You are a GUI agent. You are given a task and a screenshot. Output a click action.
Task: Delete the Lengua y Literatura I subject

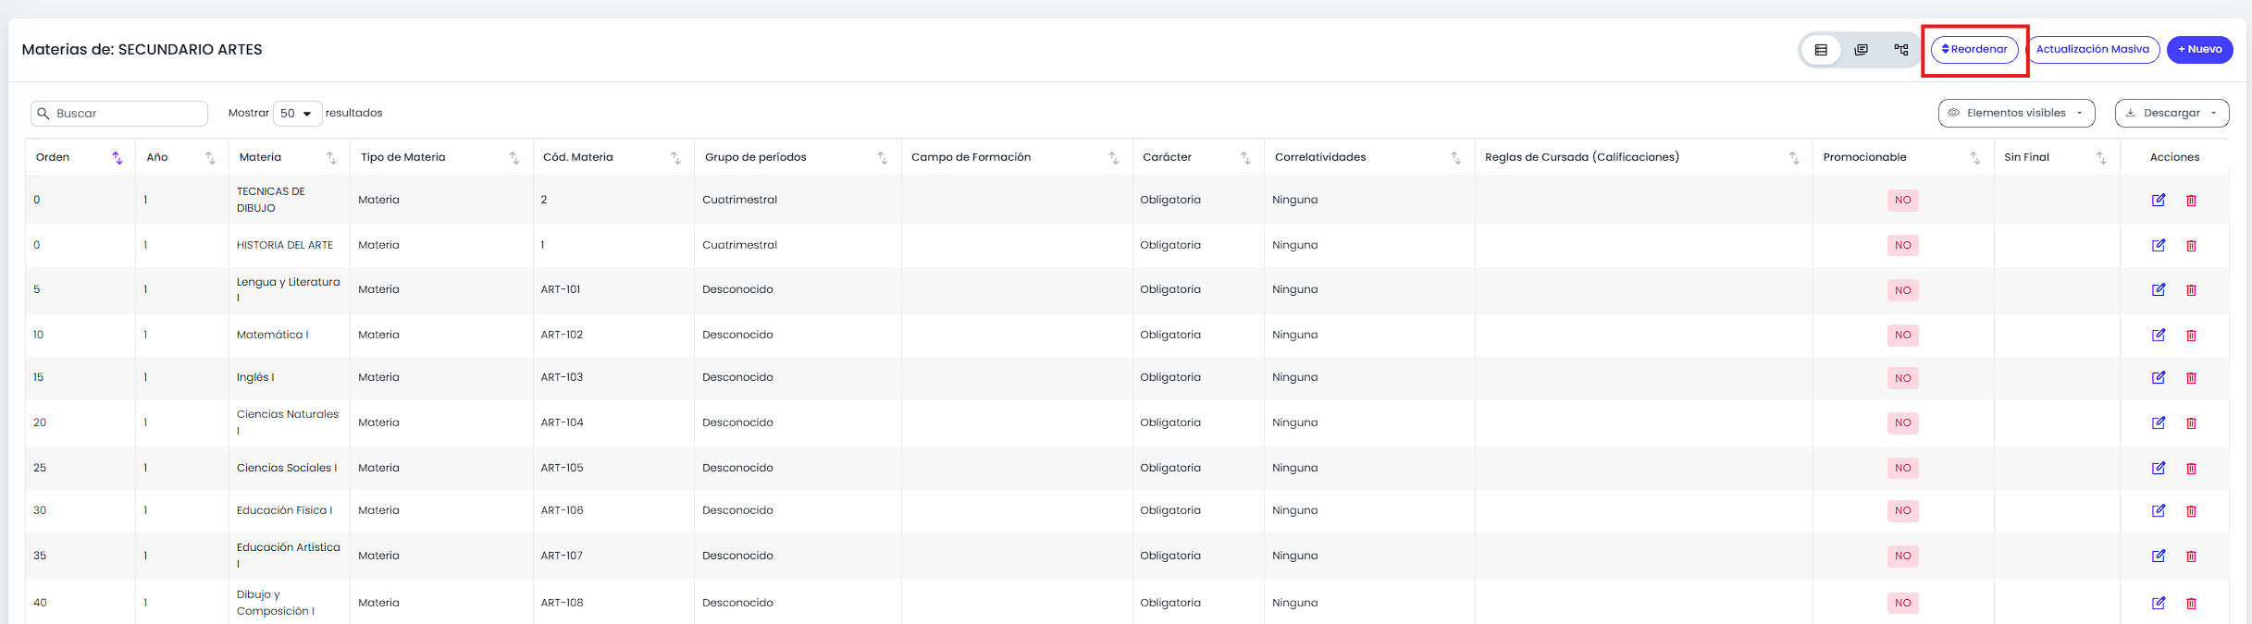point(2191,290)
